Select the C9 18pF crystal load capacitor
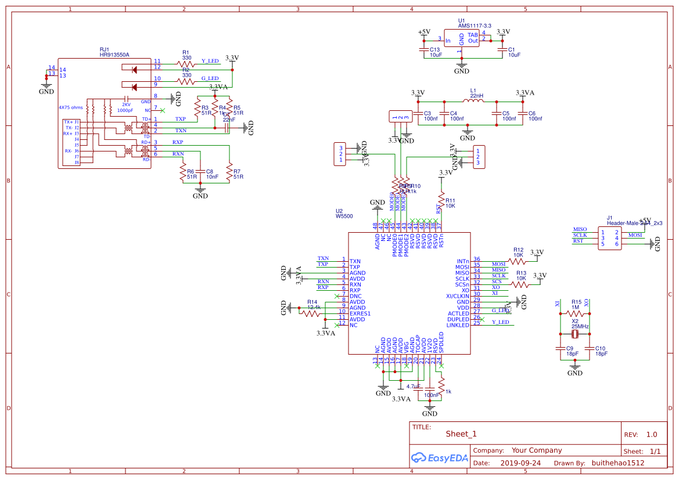Image resolution: width=679 pixels, height=480 pixels. tap(560, 349)
